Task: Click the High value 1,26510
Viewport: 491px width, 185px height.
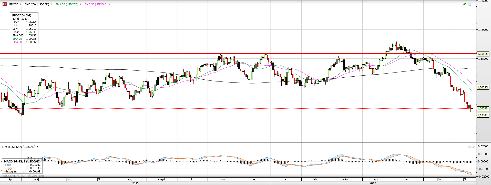Action: click(31, 25)
